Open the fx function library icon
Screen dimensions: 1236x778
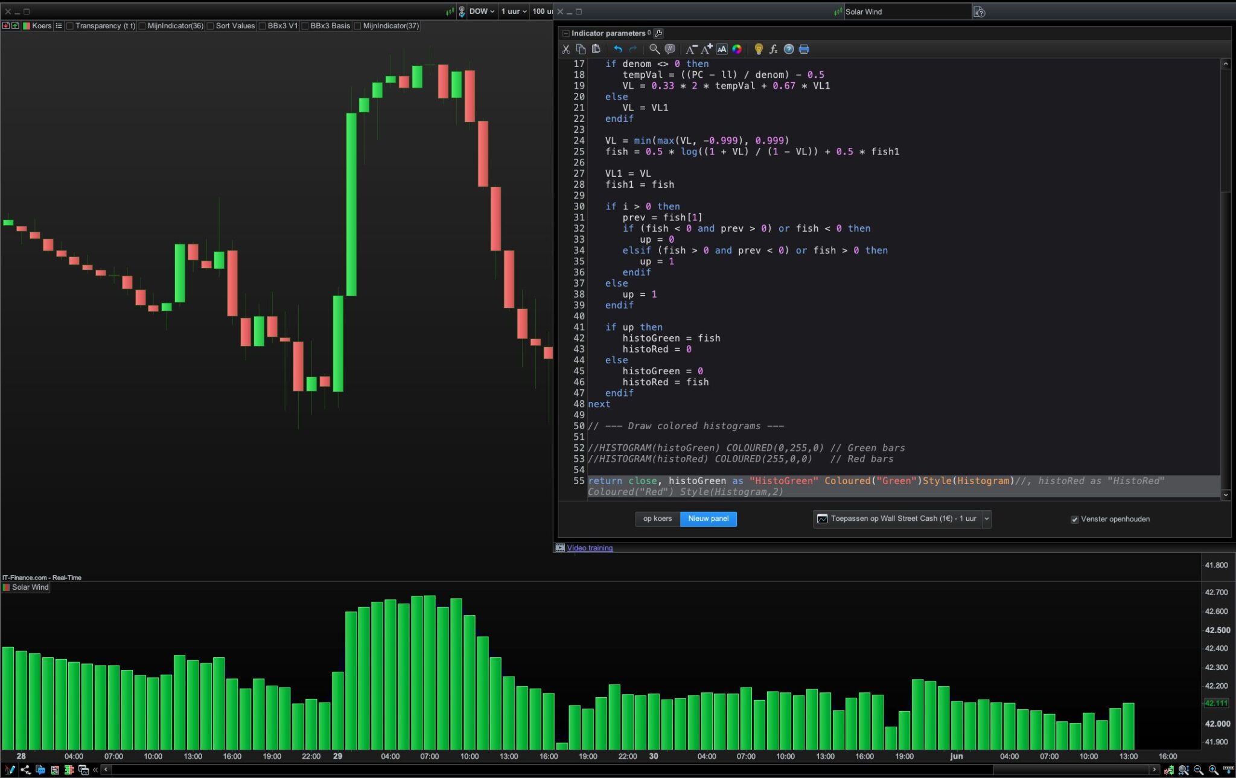pos(773,49)
